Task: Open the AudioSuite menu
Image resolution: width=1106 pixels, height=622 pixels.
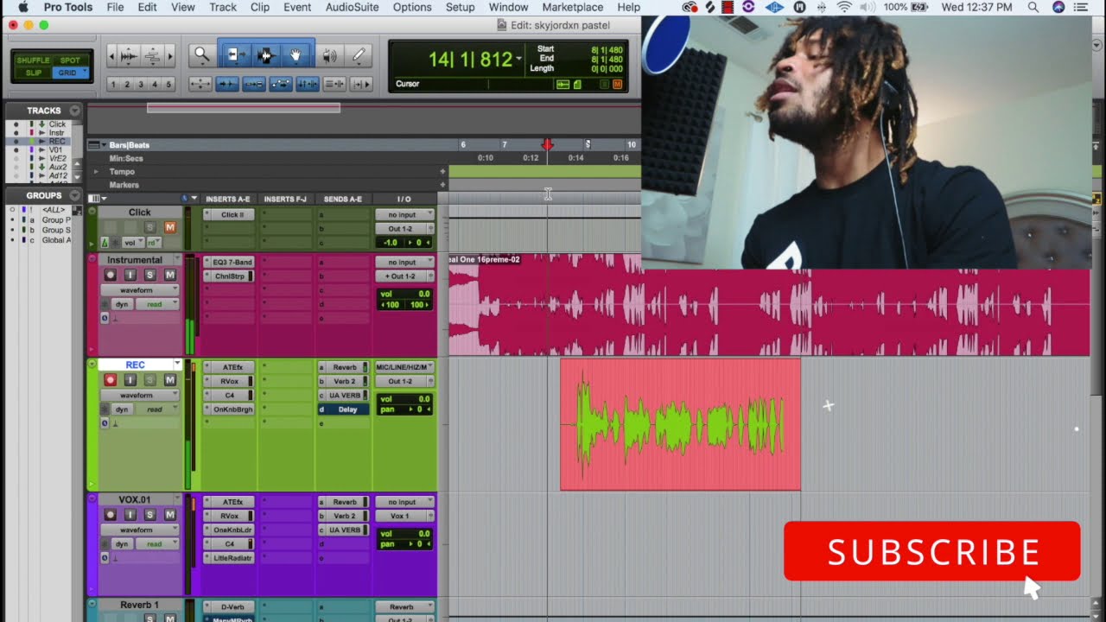Action: coord(352,7)
